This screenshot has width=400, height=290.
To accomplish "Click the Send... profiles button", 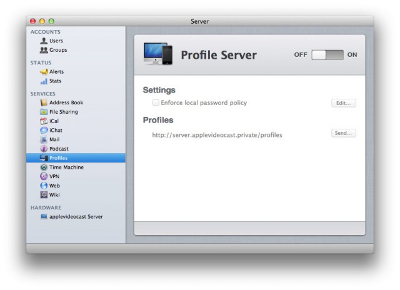I will pos(343,133).
